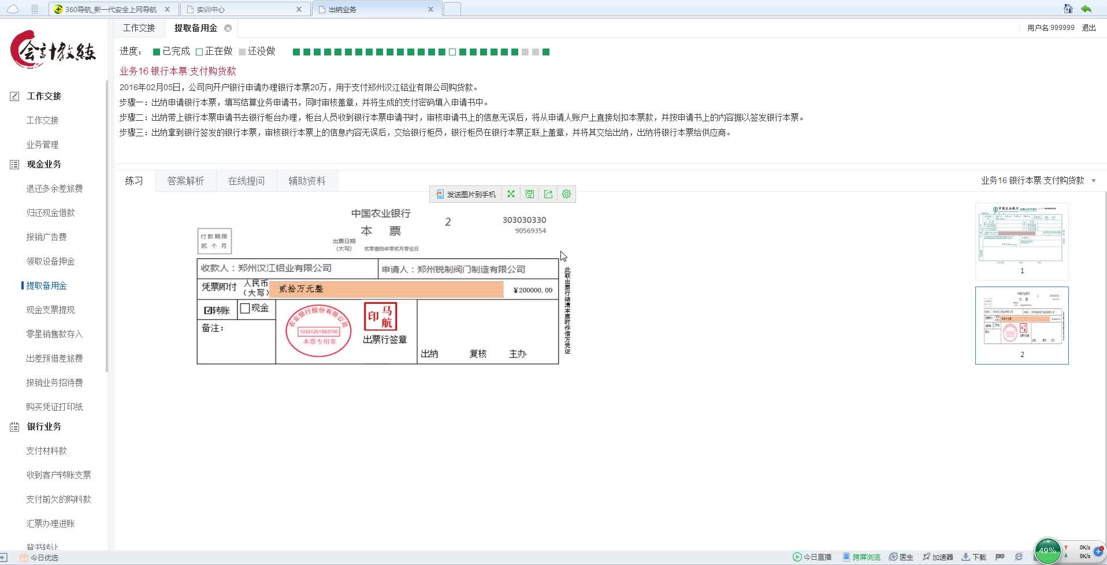Click the browser mobile phone icon at top

pyautogui.click(x=35, y=9)
